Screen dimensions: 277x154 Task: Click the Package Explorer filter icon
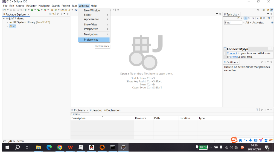58,14
